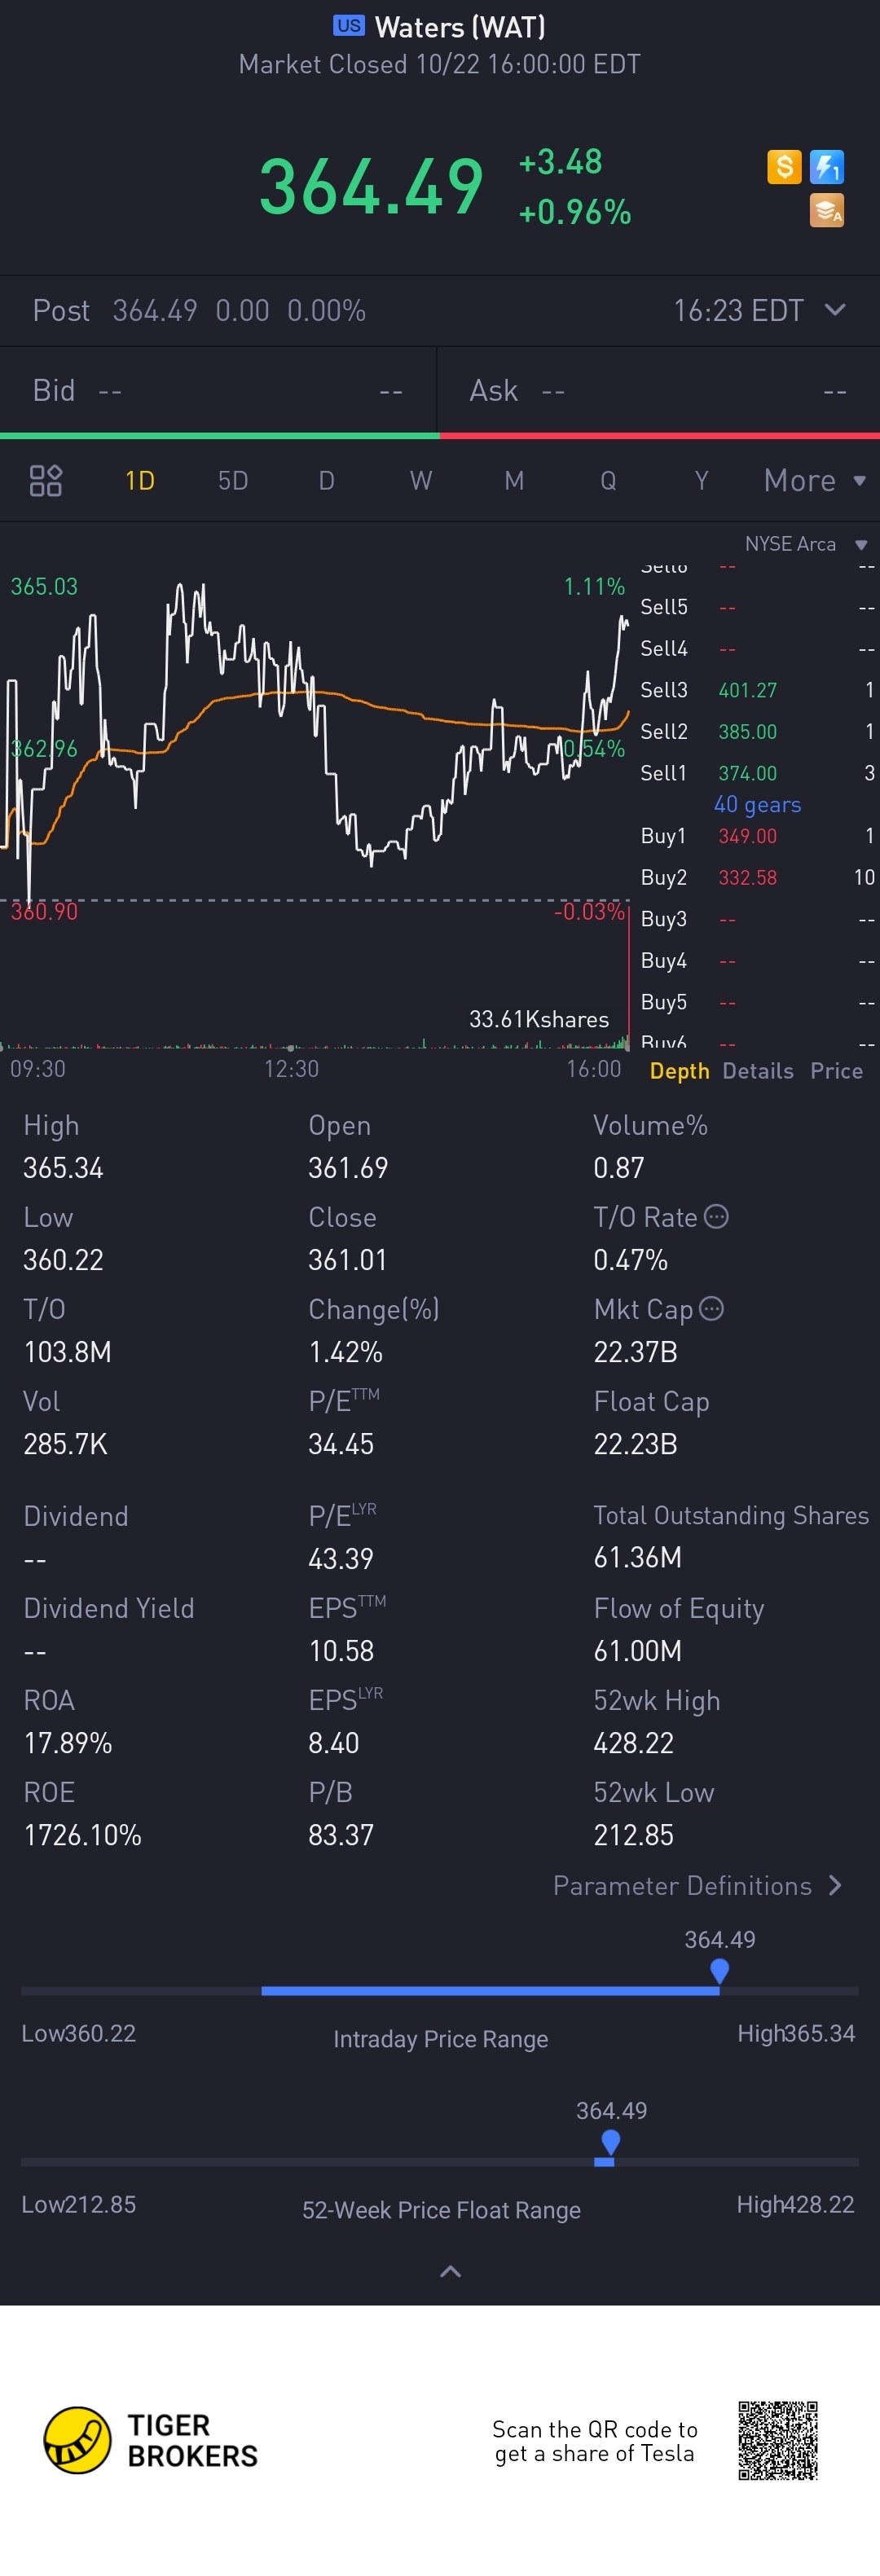The image size is (880, 2576).
Task: Select the 5D chart period tab
Action: (x=233, y=481)
